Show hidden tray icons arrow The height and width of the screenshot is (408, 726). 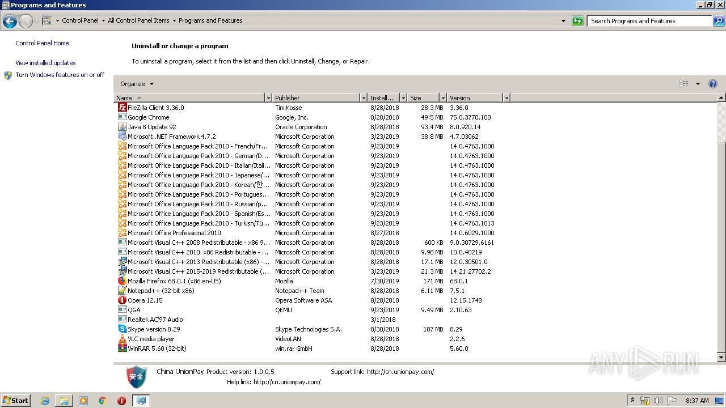coord(633,401)
